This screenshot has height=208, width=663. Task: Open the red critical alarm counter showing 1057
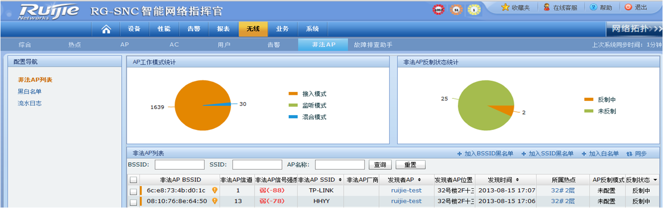[x=438, y=9]
